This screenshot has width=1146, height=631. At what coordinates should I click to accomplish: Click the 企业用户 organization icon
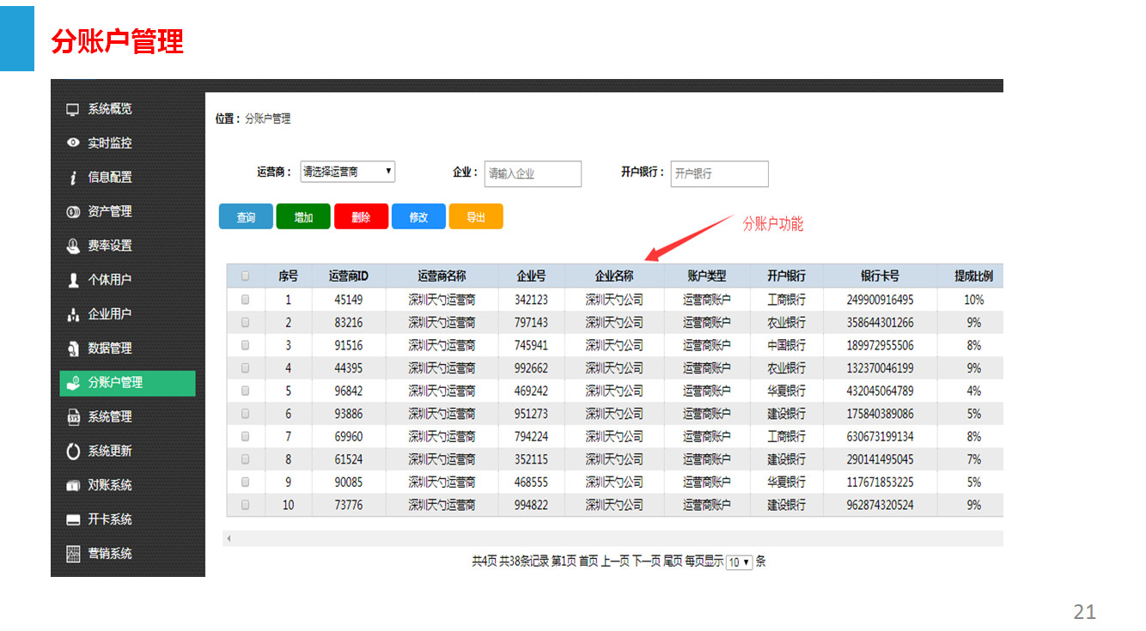point(73,315)
